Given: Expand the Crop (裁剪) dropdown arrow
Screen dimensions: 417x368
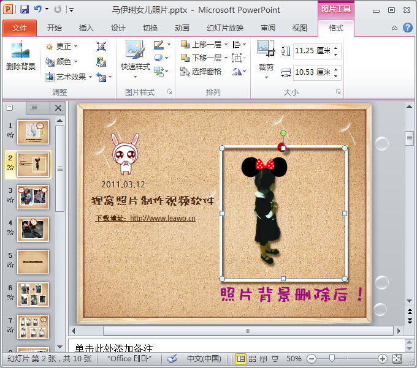Looking at the screenshot, I should click(266, 77).
